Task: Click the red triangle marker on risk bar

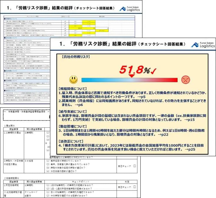Action: 132,76
